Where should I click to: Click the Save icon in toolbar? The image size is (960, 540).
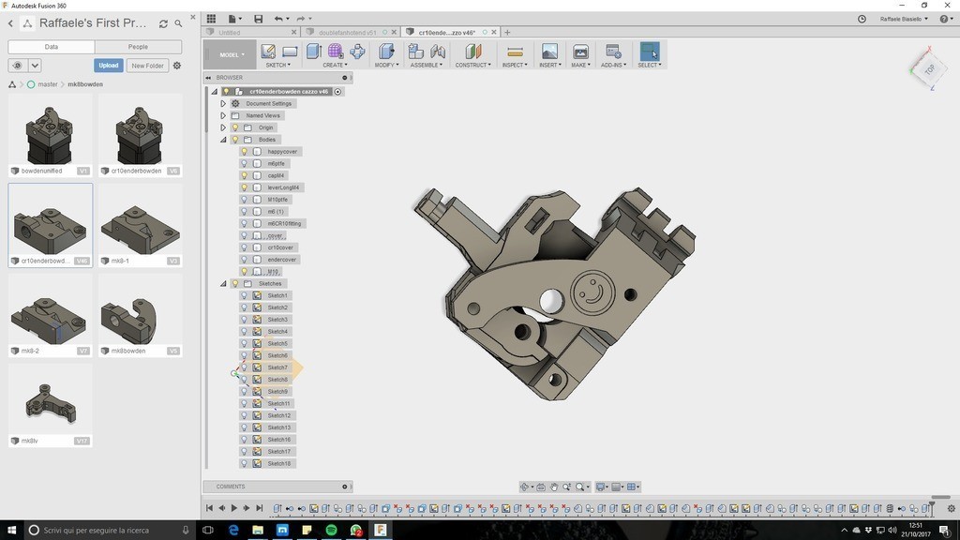(x=259, y=19)
